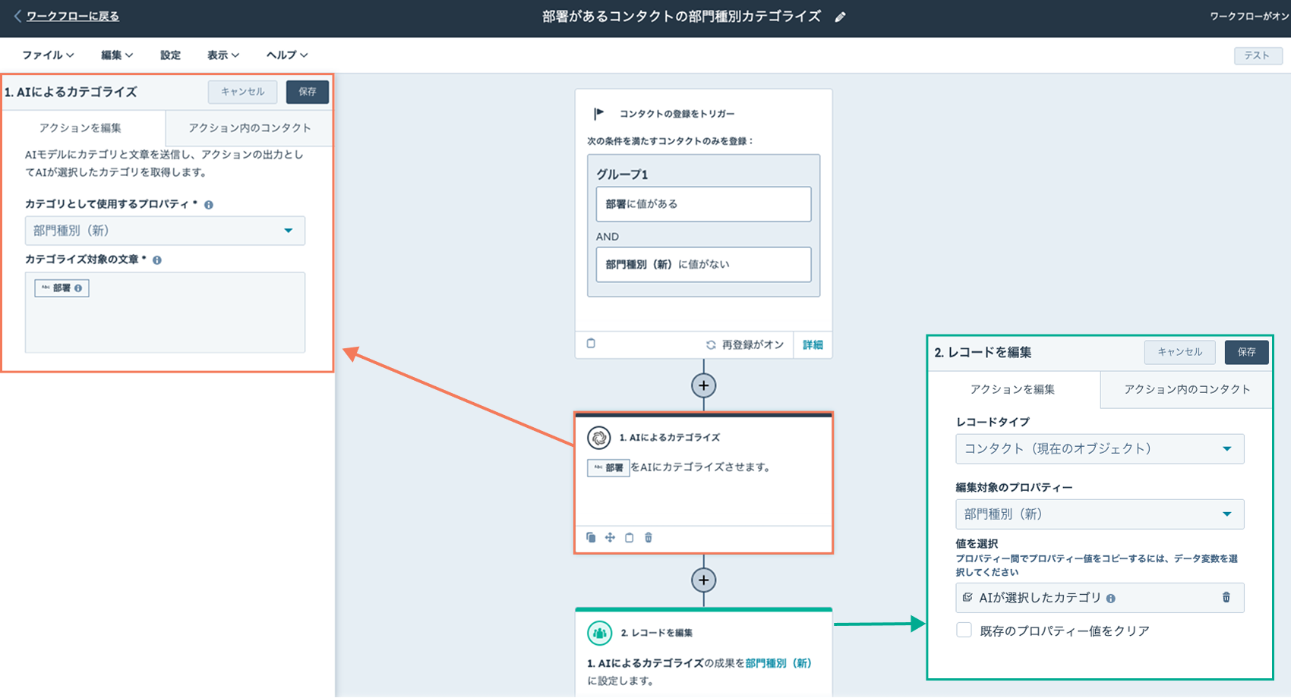Click info icon beside カテゴライズ対象の文章

click(157, 260)
